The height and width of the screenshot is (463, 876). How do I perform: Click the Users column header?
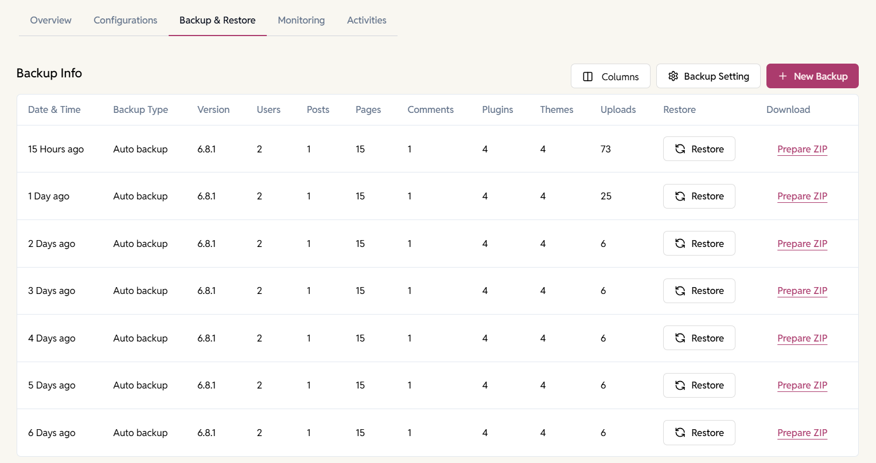[x=268, y=109]
